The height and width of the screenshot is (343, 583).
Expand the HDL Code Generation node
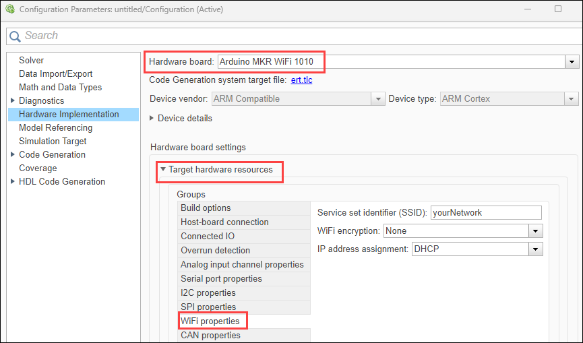[13, 182]
